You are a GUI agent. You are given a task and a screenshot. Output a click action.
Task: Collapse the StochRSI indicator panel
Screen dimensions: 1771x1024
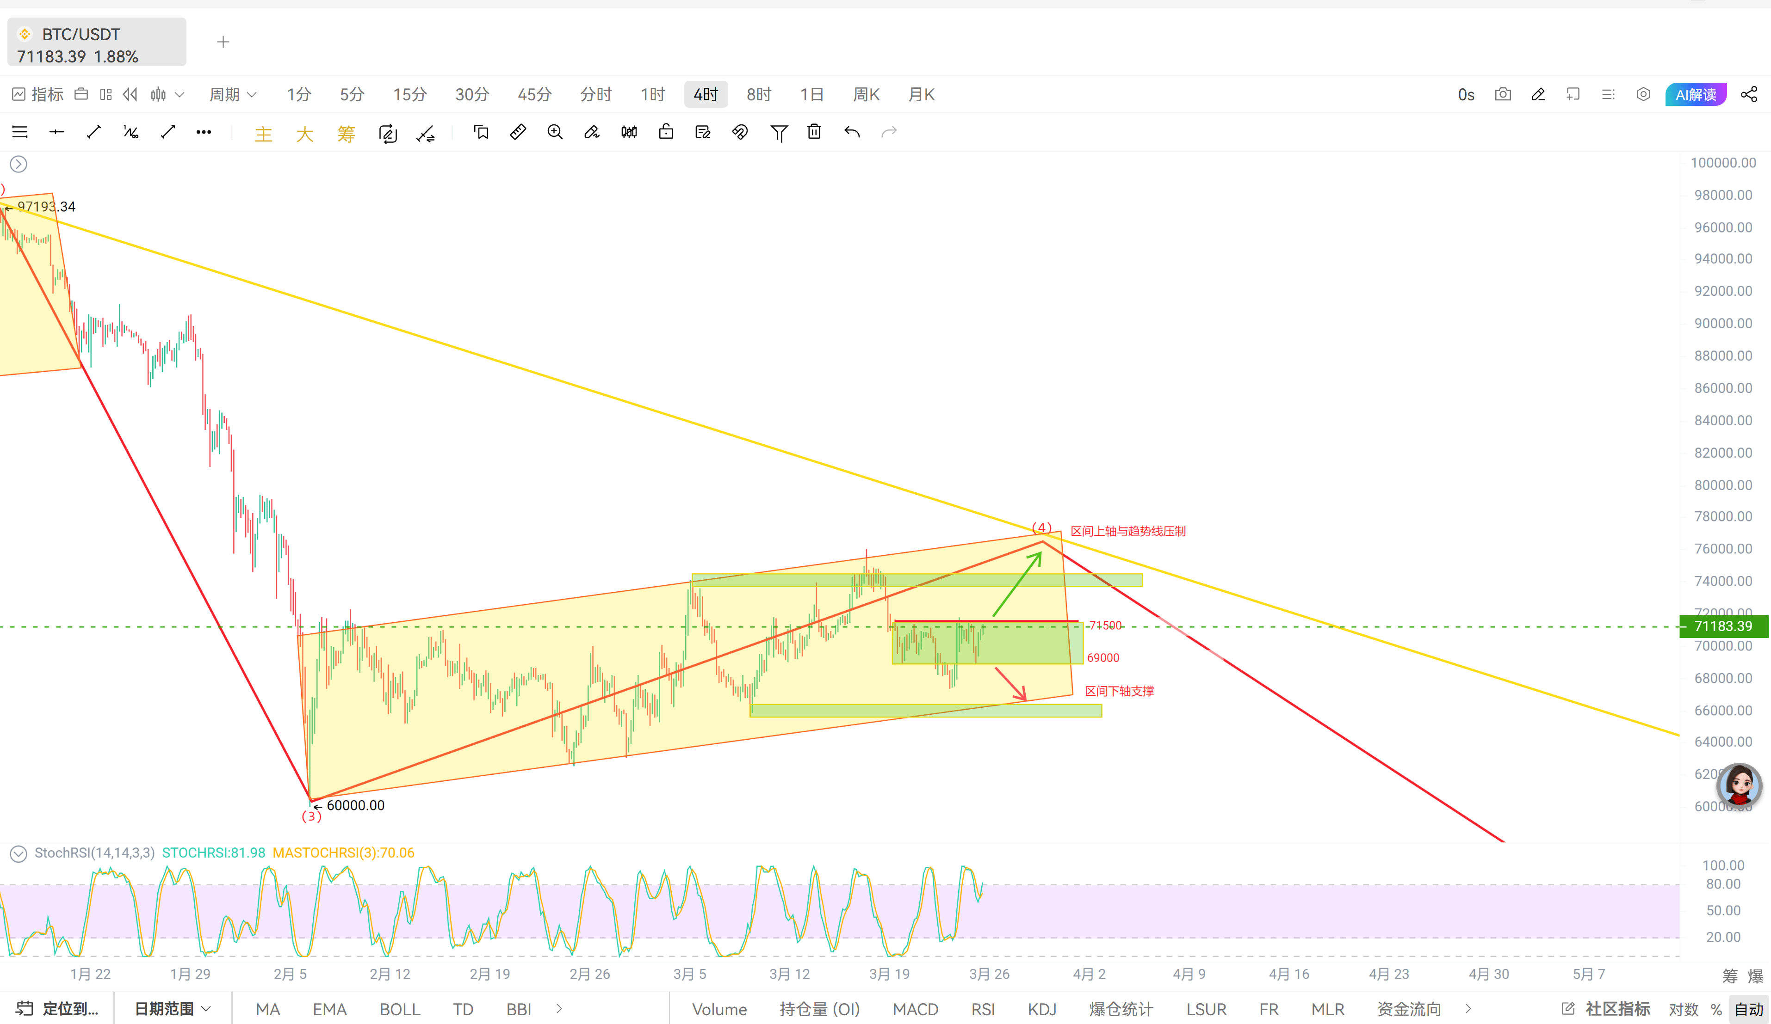[18, 853]
